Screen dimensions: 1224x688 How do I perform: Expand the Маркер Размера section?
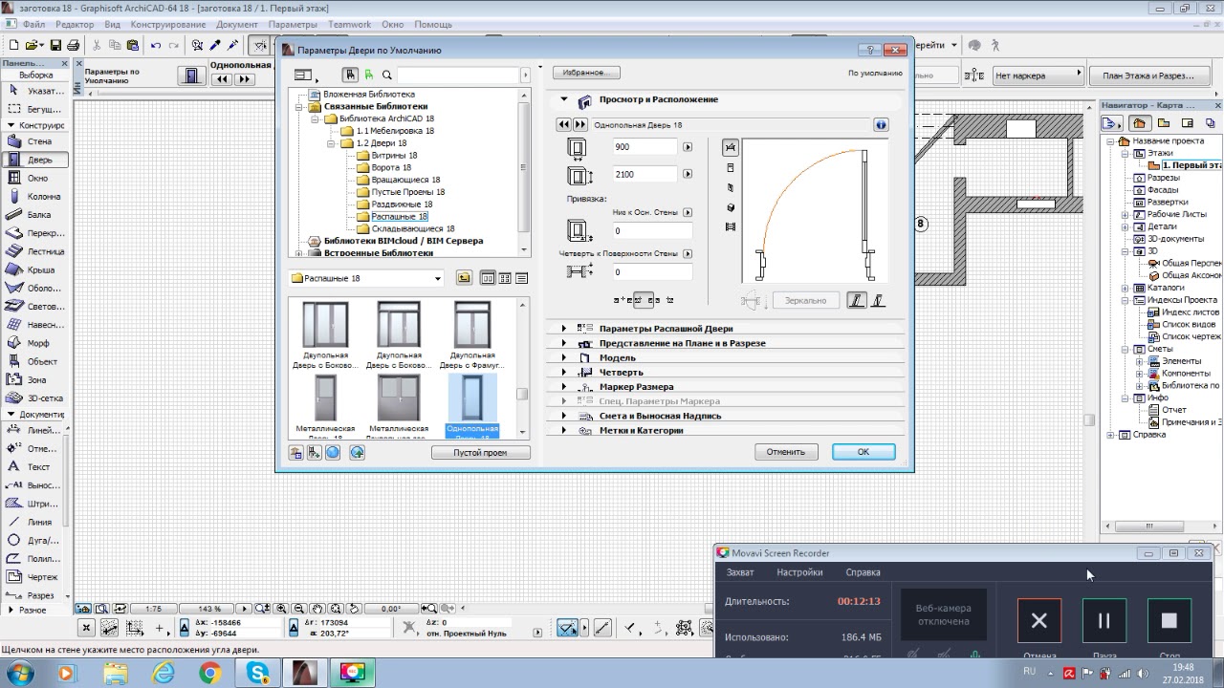pyautogui.click(x=563, y=387)
